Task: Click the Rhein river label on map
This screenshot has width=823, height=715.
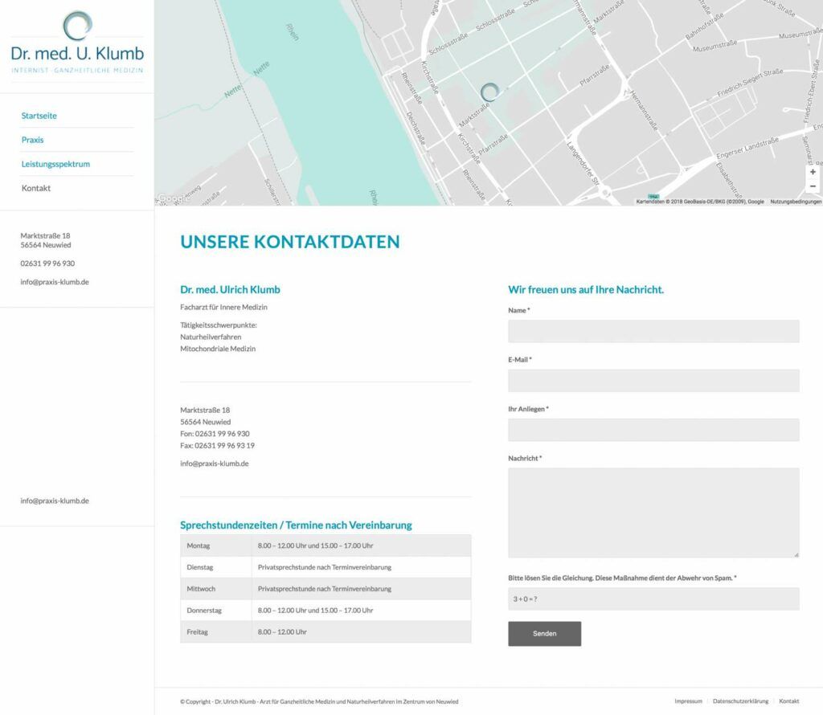Action: click(x=293, y=31)
